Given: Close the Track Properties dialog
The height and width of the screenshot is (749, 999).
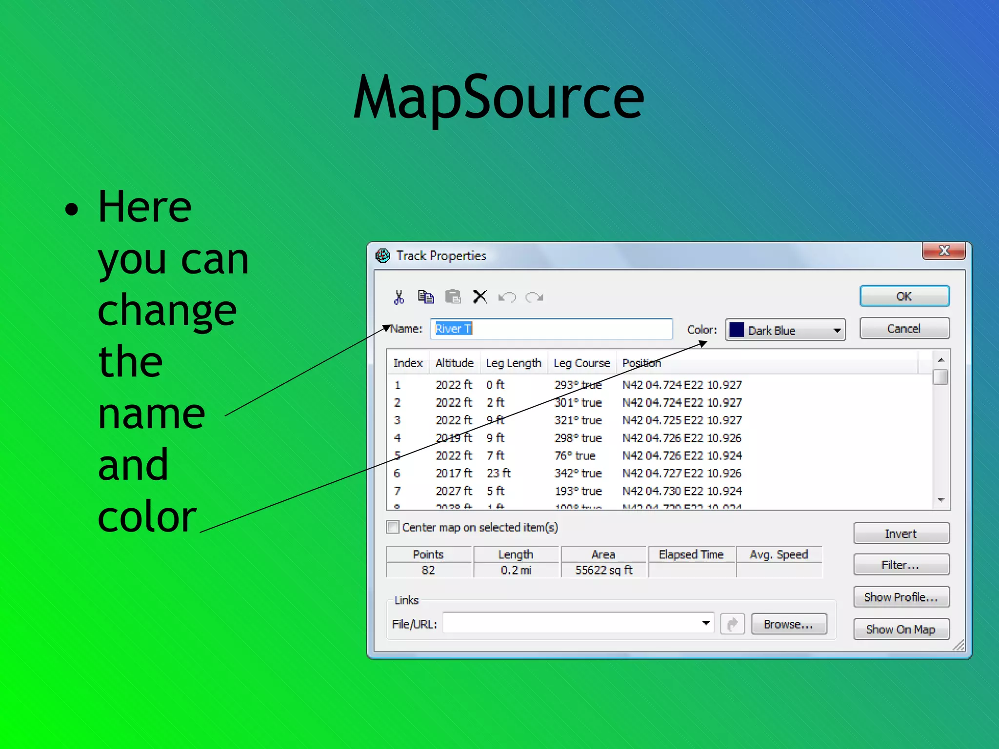Looking at the screenshot, I should [x=944, y=251].
